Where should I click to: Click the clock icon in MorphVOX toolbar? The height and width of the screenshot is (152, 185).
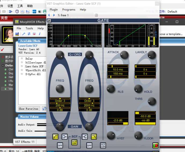17,12
